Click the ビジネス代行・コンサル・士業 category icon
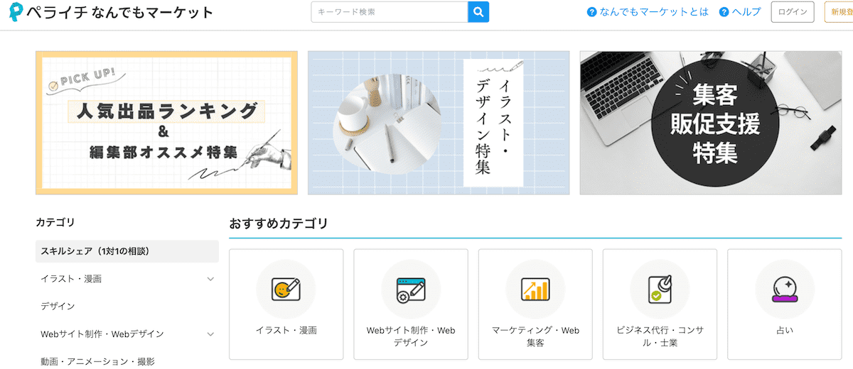The image size is (853, 369). 659,289
